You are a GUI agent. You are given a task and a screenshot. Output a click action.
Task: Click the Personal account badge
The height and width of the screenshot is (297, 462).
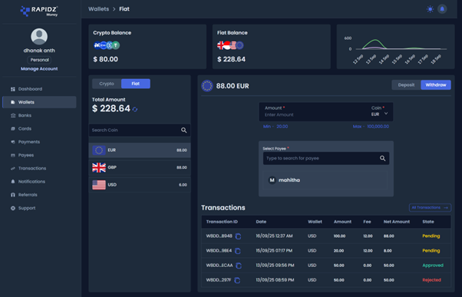coord(39,60)
